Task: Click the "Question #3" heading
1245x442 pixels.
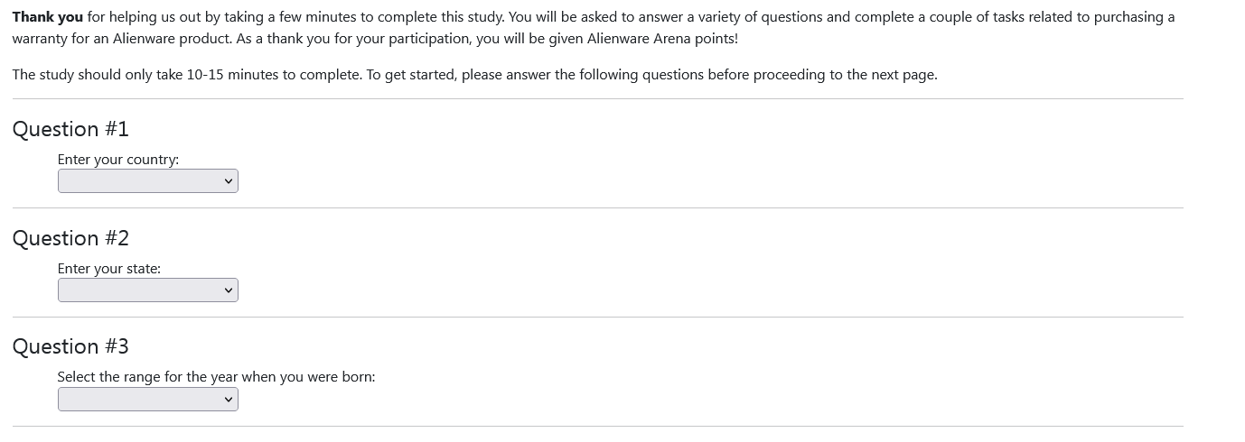Action: (x=70, y=346)
